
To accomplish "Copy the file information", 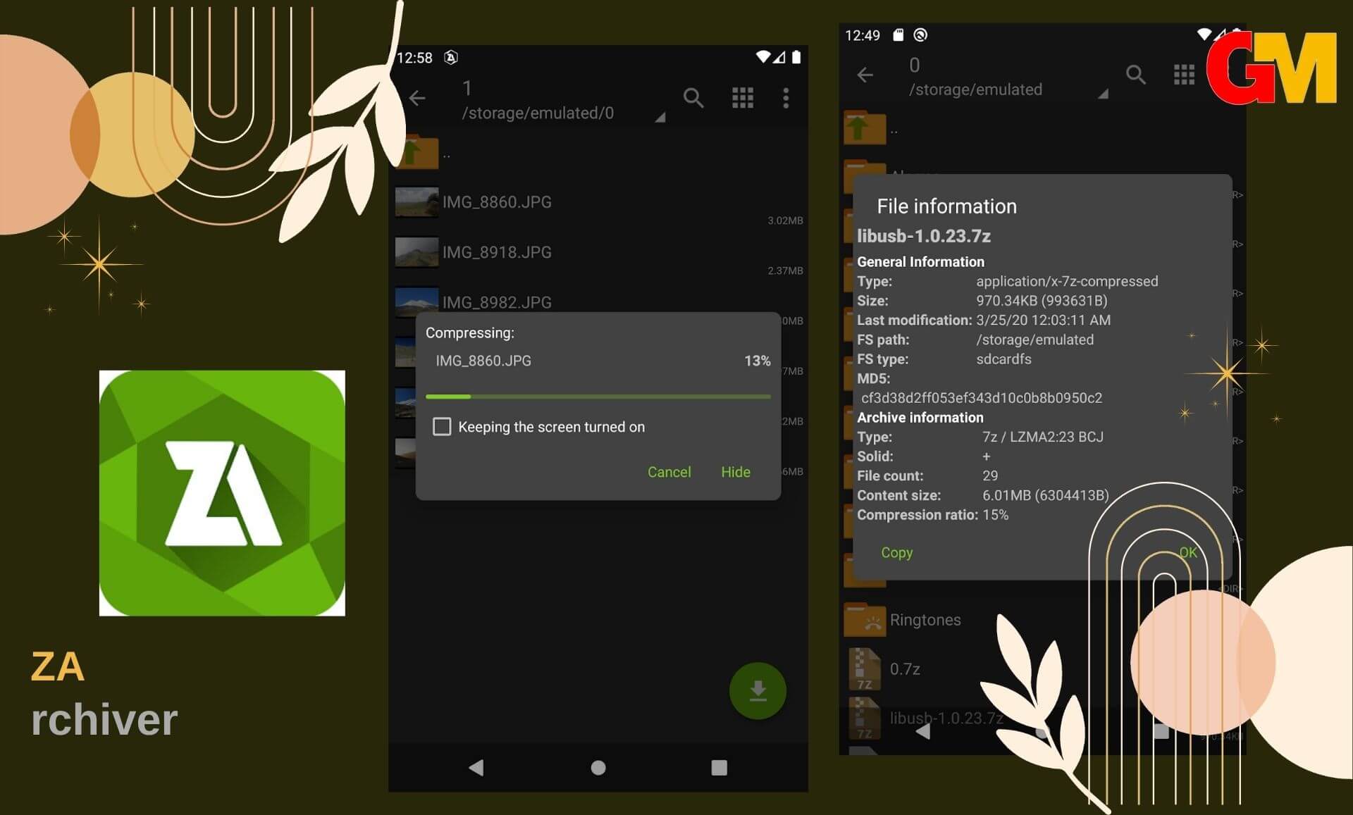I will 896,553.
